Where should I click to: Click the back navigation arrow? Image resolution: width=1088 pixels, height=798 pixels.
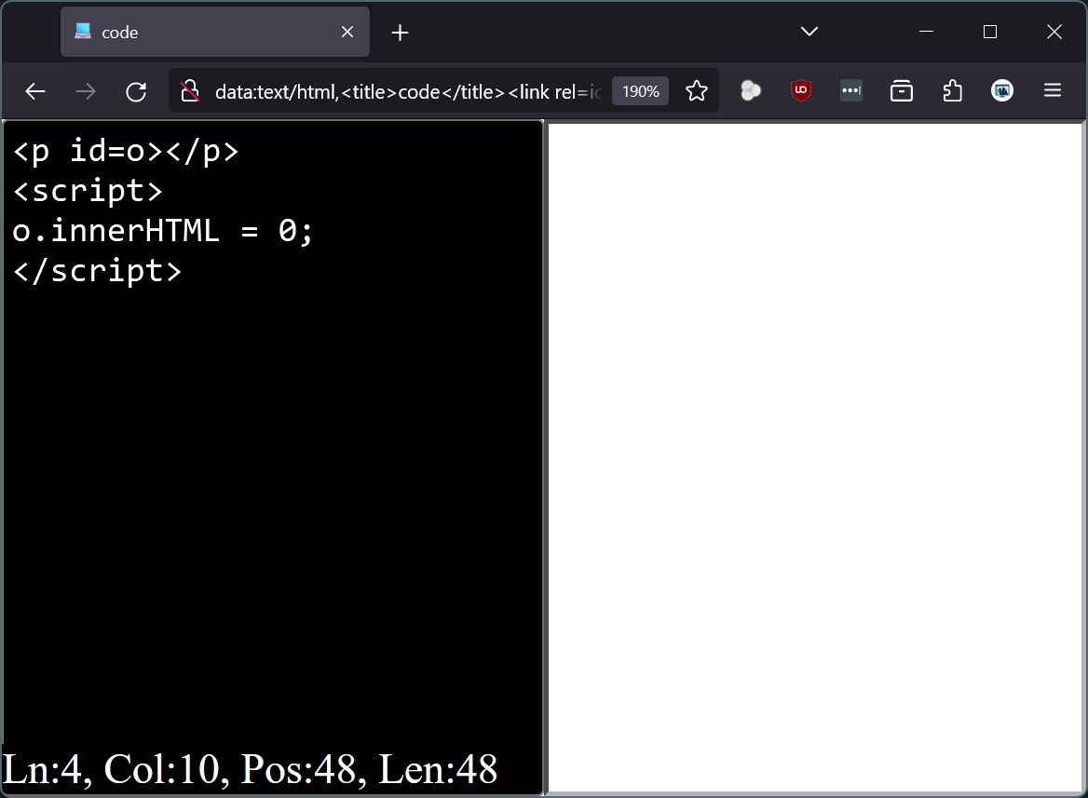34,90
